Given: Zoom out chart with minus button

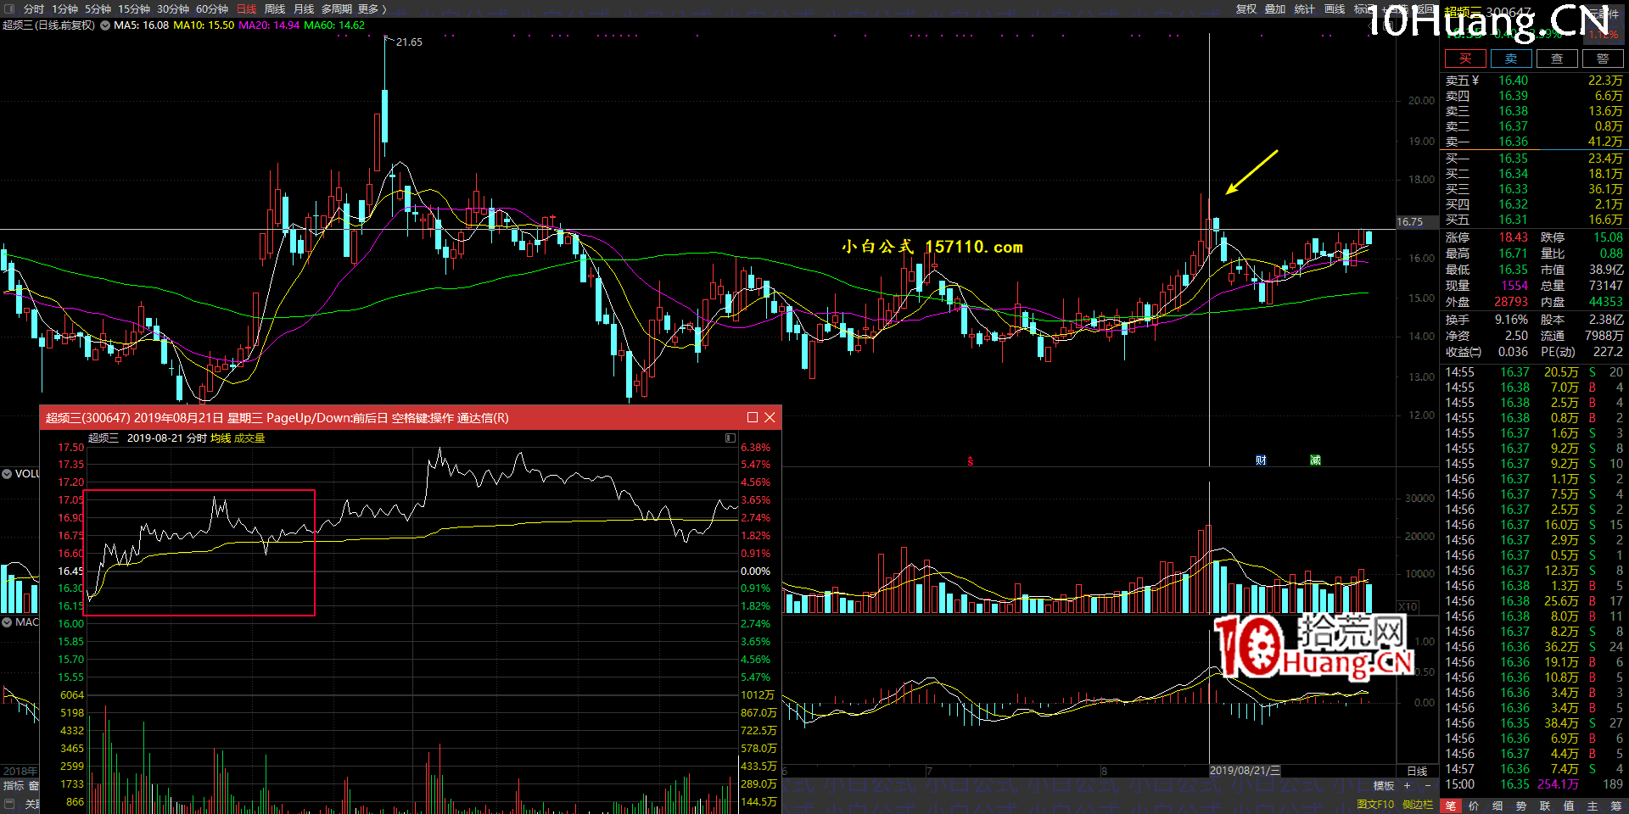Looking at the screenshot, I should [x=1428, y=786].
